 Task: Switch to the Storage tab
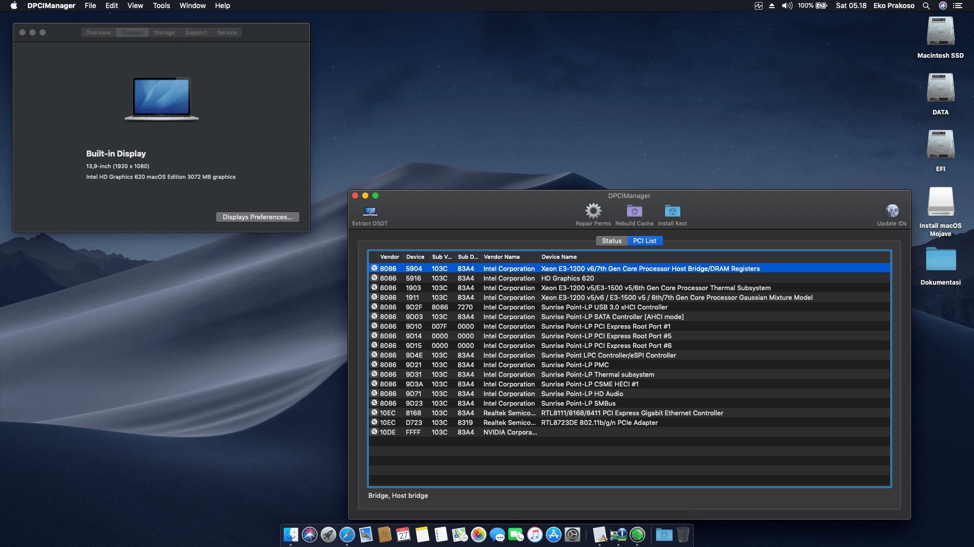(x=164, y=32)
